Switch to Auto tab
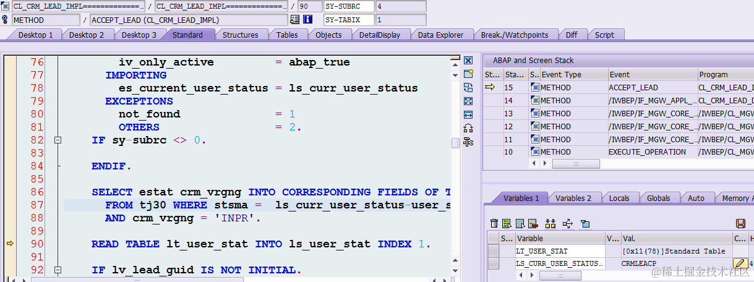The height and width of the screenshot is (282, 754). point(696,198)
